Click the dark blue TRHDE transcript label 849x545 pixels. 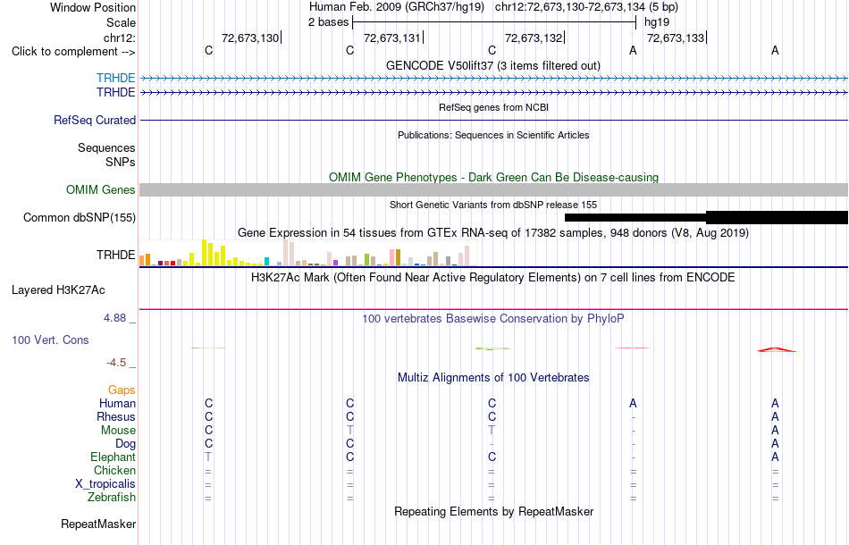[x=116, y=93]
